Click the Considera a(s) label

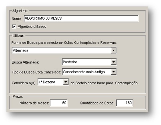23,83
